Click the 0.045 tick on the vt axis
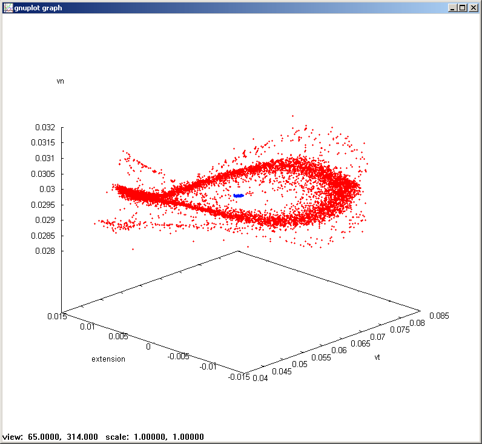482x444 pixels. pyautogui.click(x=282, y=371)
